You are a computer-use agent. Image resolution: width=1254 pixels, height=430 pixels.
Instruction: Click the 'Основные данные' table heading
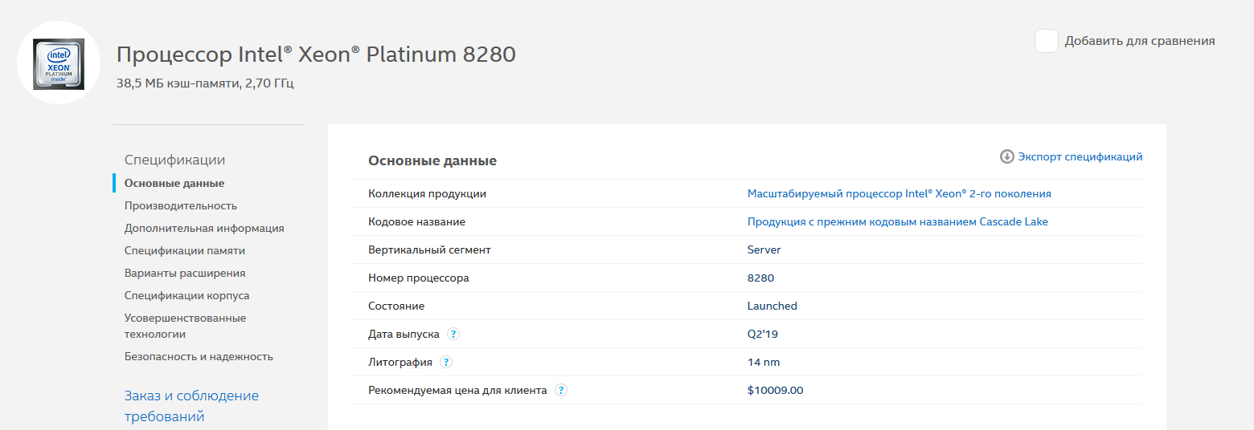click(432, 160)
